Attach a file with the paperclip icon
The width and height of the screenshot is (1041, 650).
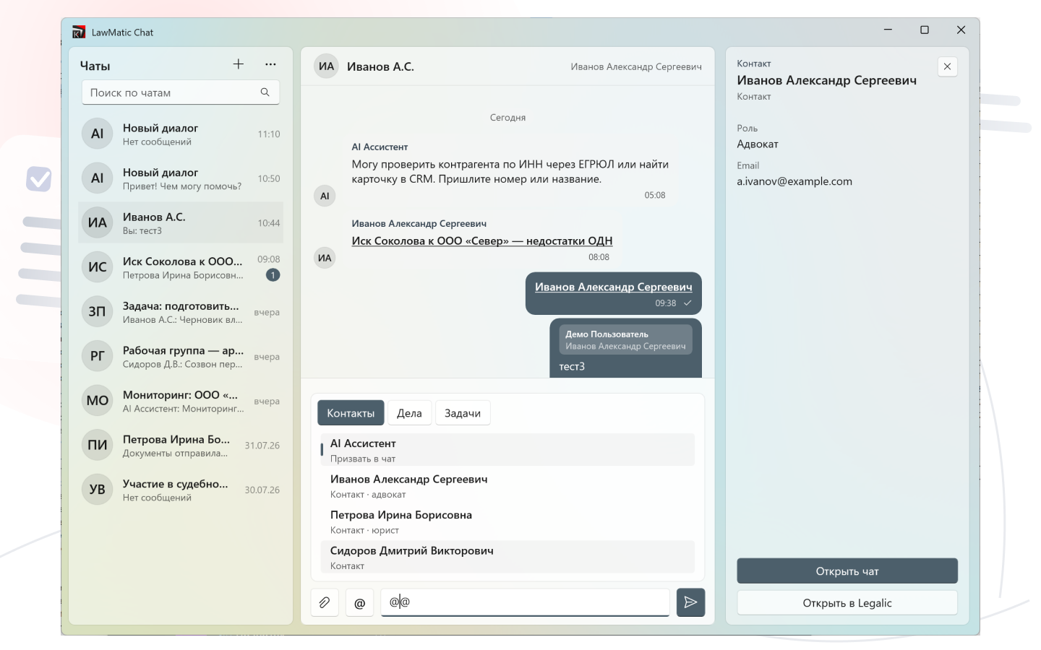(325, 602)
